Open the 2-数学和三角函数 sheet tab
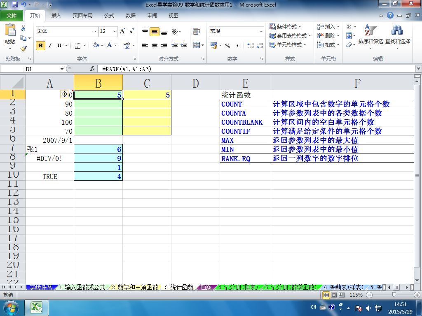Screen dimensions: 422x316 [135, 287]
